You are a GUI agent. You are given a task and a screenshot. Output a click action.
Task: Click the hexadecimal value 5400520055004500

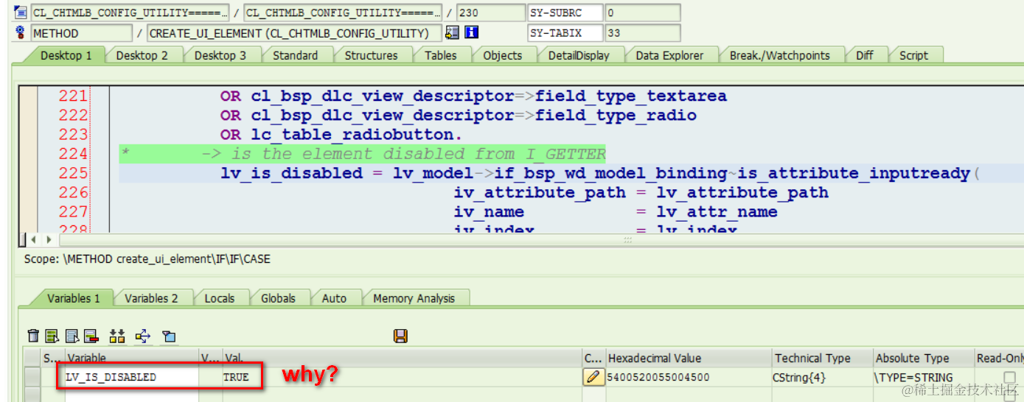(658, 377)
